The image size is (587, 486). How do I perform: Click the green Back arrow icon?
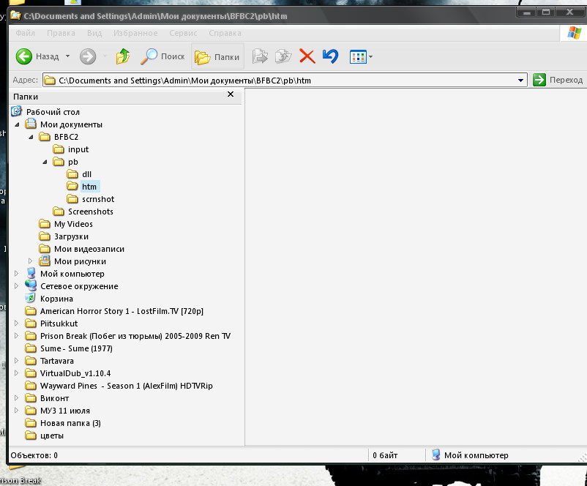click(24, 56)
